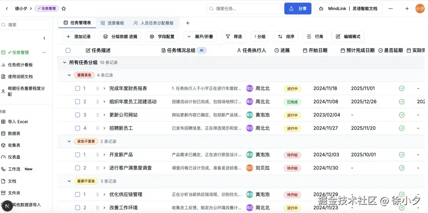Collapse the 重要紧急 group

[x=69, y=75]
